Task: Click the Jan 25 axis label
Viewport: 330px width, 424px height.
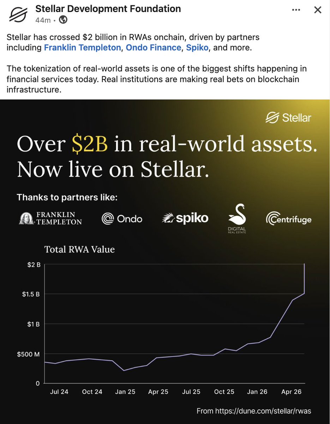Action: click(125, 392)
